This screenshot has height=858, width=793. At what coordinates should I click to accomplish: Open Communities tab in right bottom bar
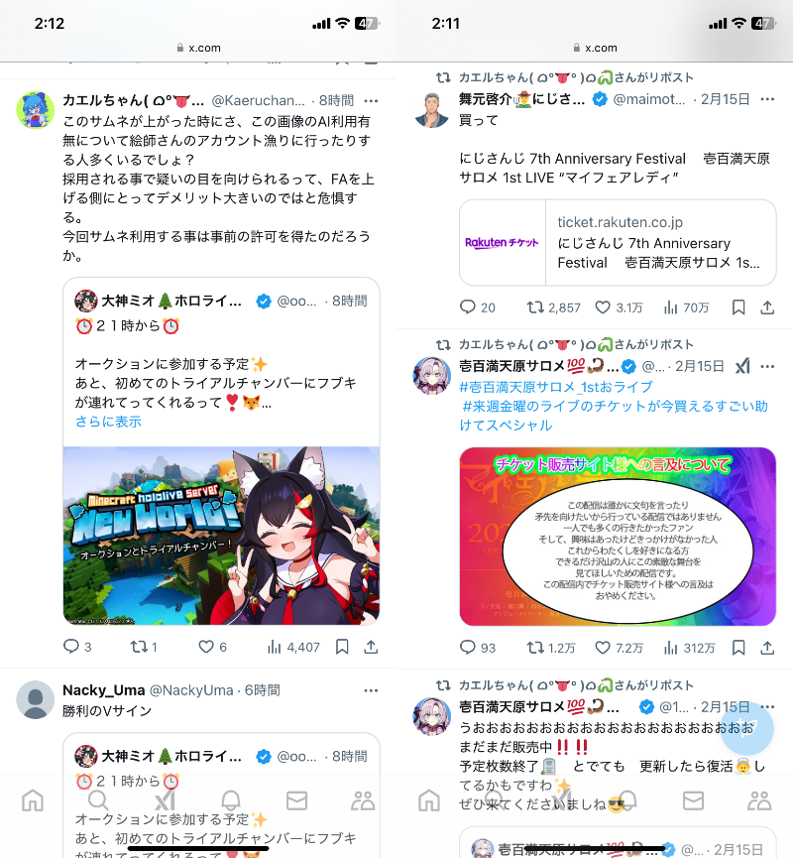[759, 800]
